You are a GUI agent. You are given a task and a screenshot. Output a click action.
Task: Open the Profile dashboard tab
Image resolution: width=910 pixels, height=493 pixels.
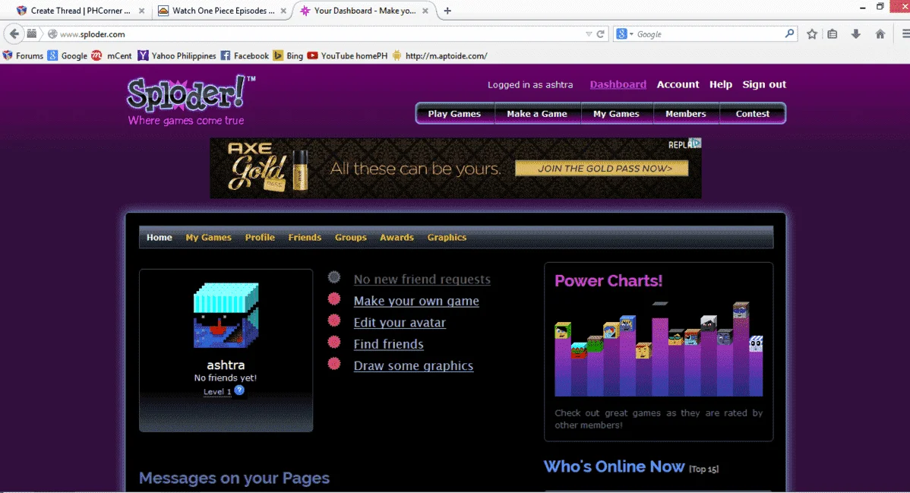[x=260, y=238]
